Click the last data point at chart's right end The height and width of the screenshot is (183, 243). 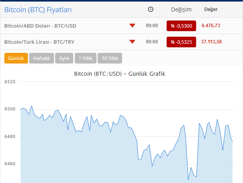click(232, 141)
